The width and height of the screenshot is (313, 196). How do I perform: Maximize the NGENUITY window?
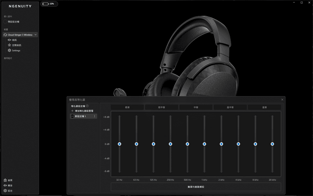point(302,2)
